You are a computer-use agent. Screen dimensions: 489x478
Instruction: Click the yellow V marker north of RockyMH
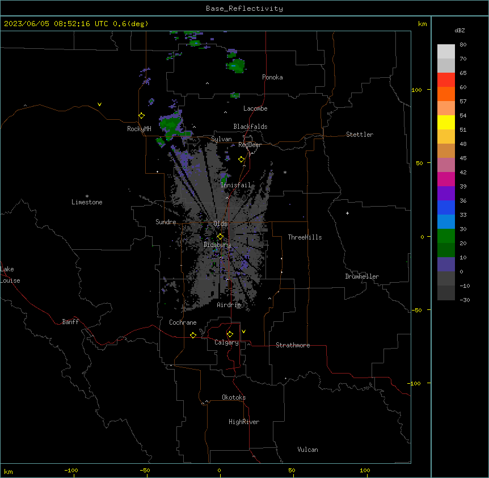pyautogui.click(x=99, y=104)
